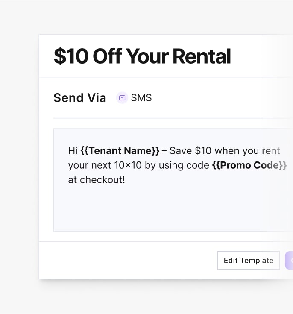Image resolution: width=293 pixels, height=314 pixels.
Task: Click the empty space below the message text
Action: pyautogui.click(x=173, y=208)
